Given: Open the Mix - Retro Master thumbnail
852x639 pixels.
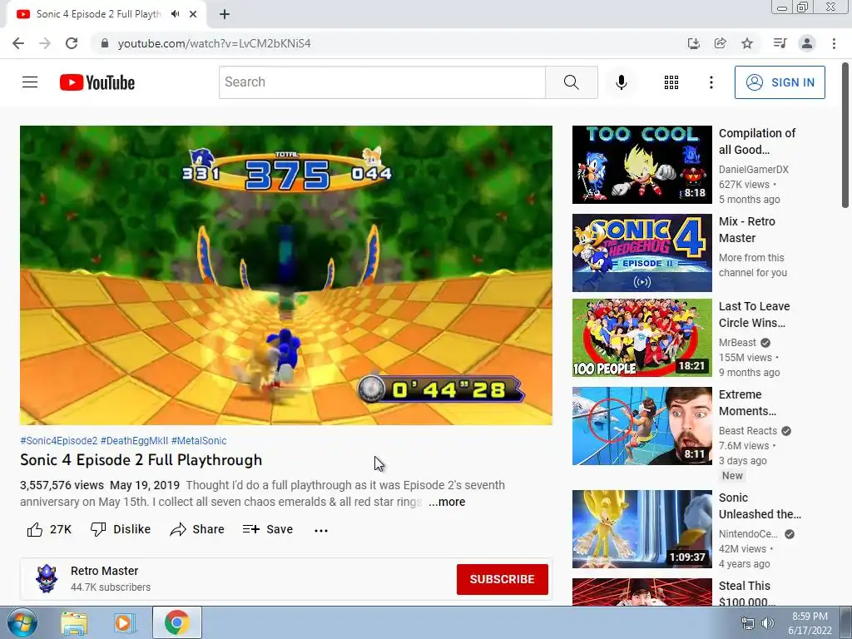Looking at the screenshot, I should coord(641,253).
